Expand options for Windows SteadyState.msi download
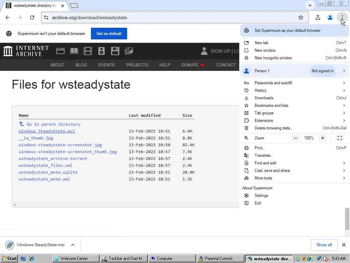This screenshot has width=350, height=263. pos(73,245)
